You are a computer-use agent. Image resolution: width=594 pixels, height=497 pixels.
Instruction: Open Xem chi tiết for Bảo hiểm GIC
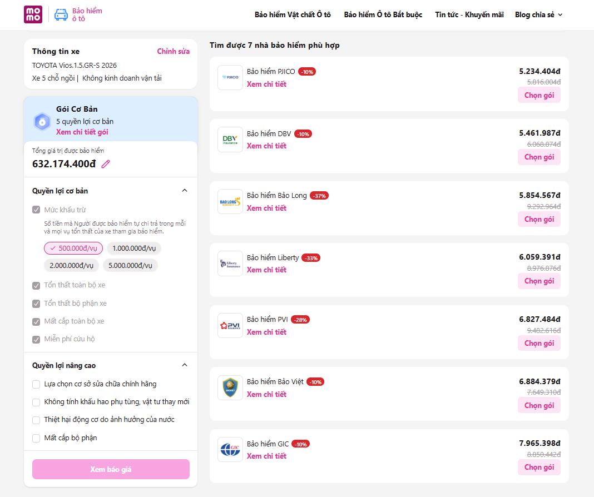tap(266, 456)
